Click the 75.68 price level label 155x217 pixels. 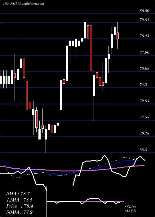(144, 69)
